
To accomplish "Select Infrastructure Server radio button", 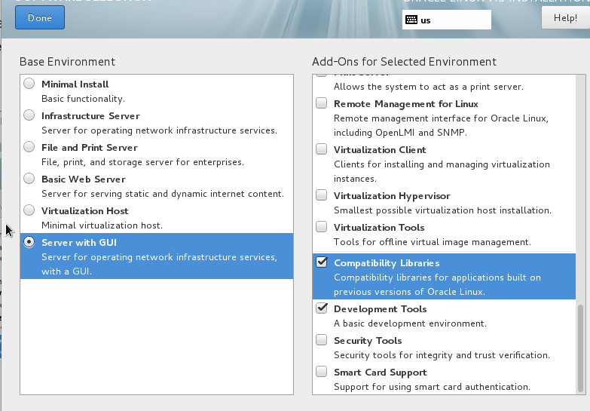I will click(29, 115).
